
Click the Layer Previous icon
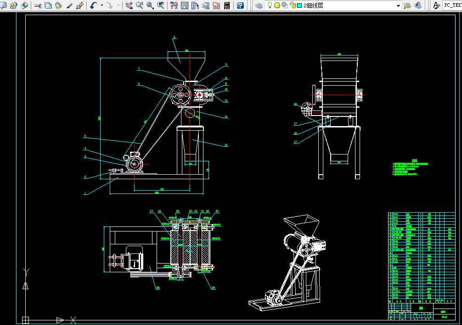coord(418,6)
